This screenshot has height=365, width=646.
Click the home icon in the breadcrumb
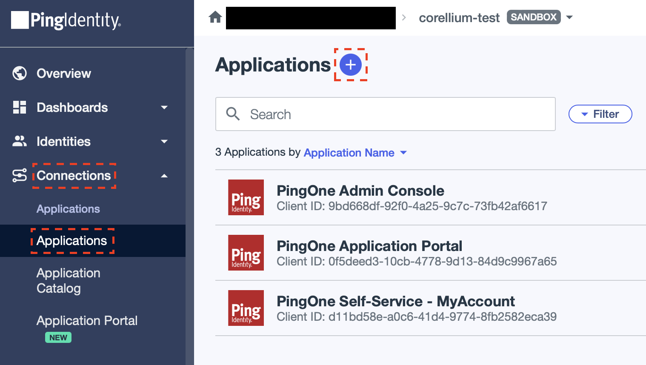pos(215,17)
